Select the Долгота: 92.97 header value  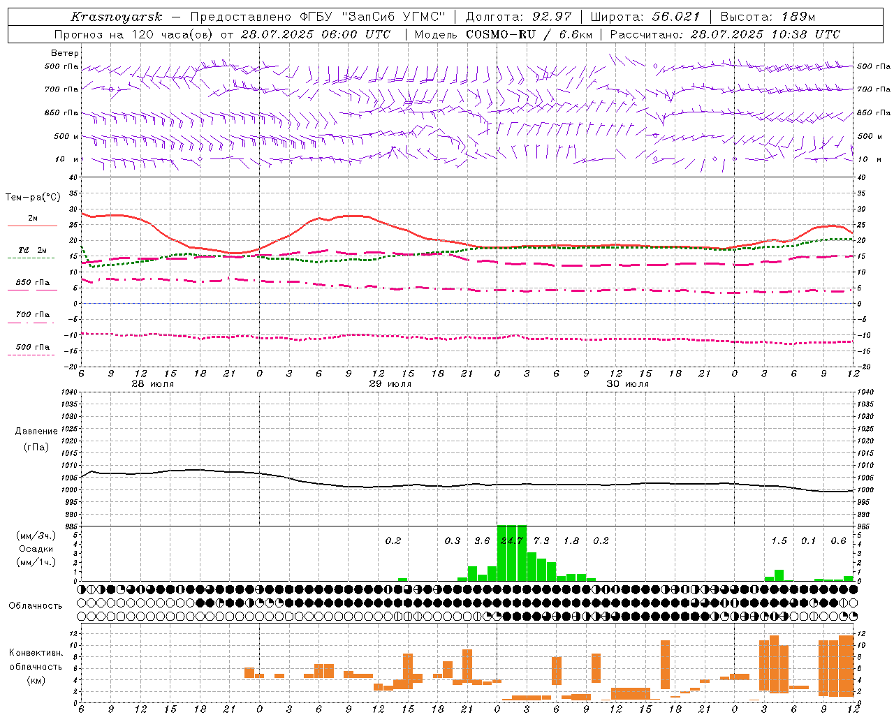click(518, 17)
